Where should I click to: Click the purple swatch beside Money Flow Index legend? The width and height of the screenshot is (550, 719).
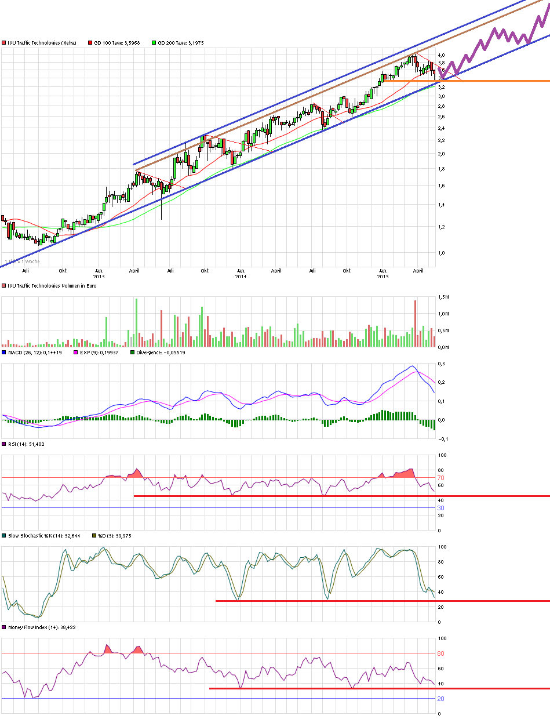click(4, 627)
